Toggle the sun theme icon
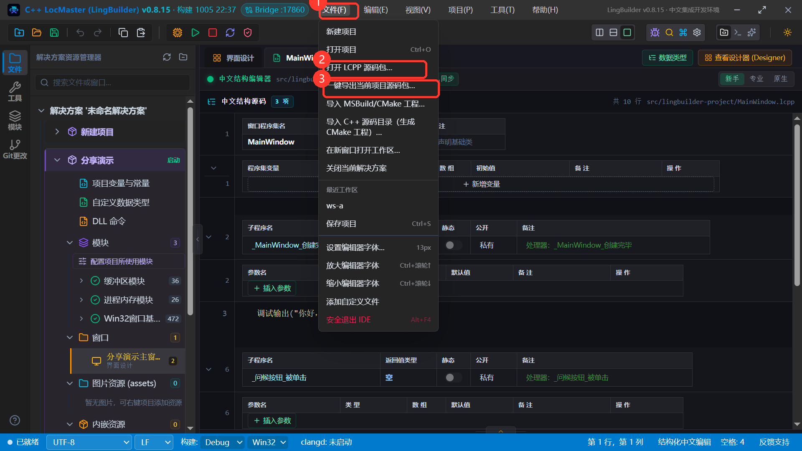Screen dimensions: 802x451 click(787, 33)
